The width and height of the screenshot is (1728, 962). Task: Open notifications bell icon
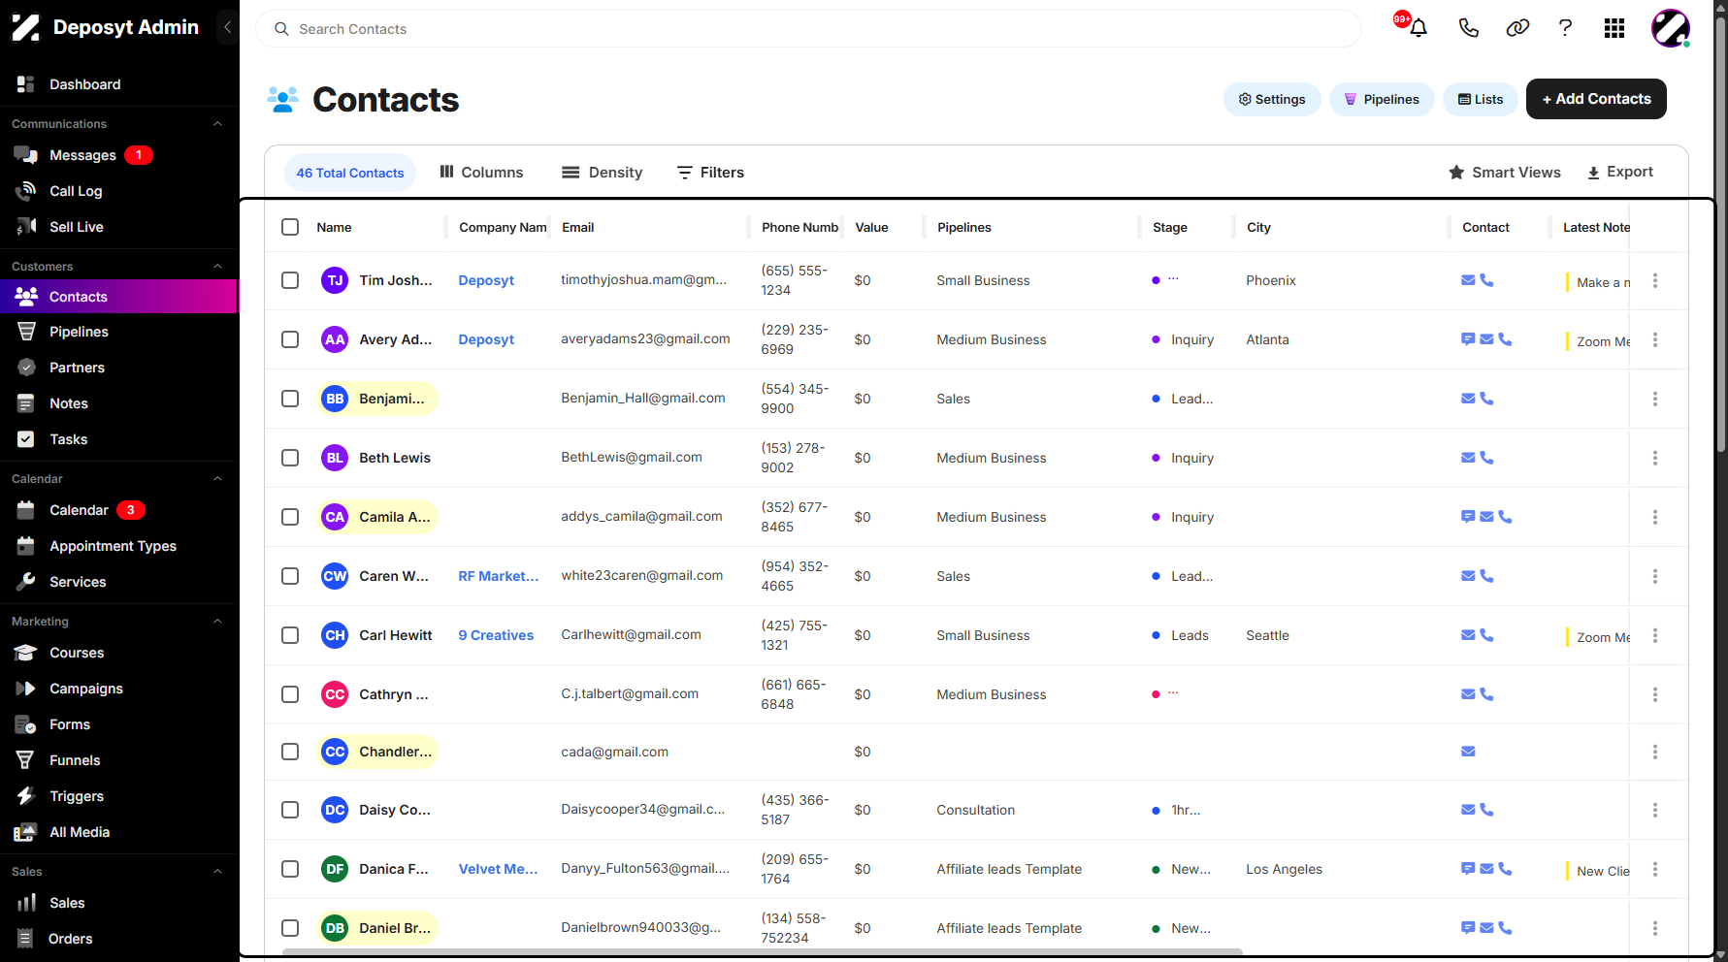pyautogui.click(x=1418, y=28)
